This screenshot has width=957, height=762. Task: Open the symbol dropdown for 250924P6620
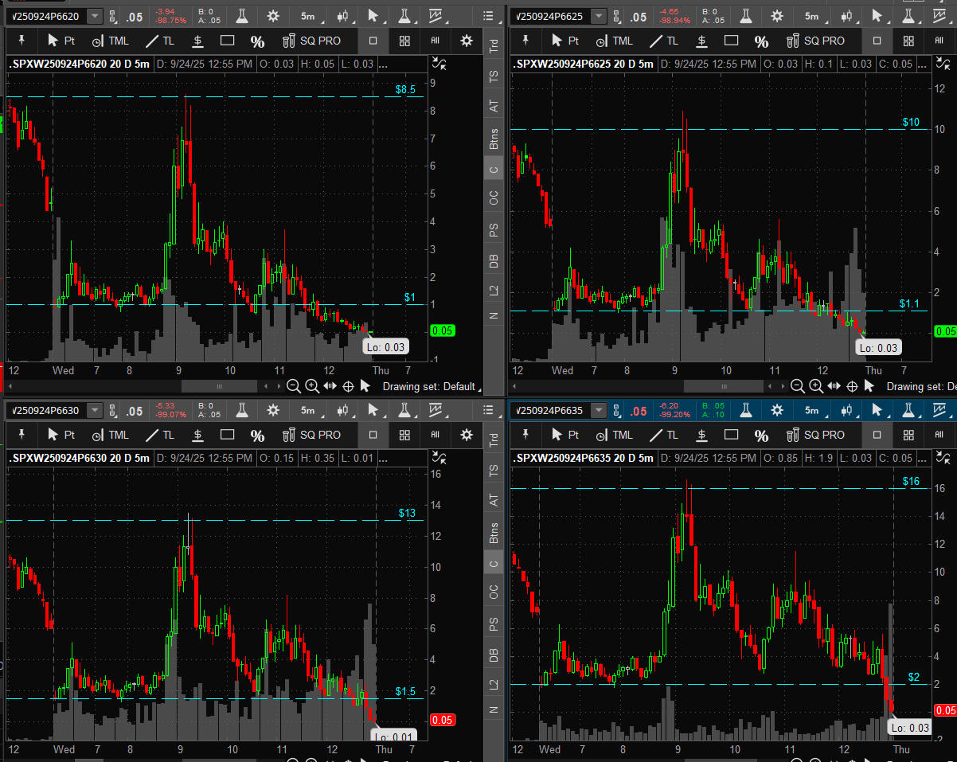95,16
